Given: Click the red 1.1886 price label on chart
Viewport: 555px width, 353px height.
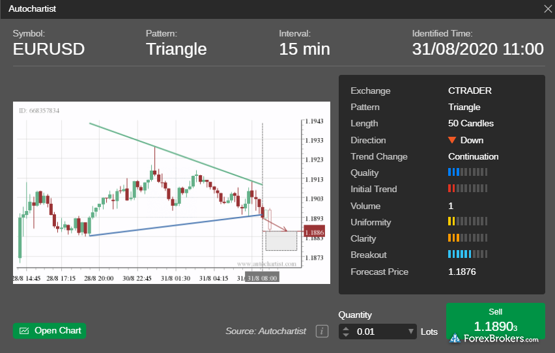Looking at the screenshot, I should 315,233.
